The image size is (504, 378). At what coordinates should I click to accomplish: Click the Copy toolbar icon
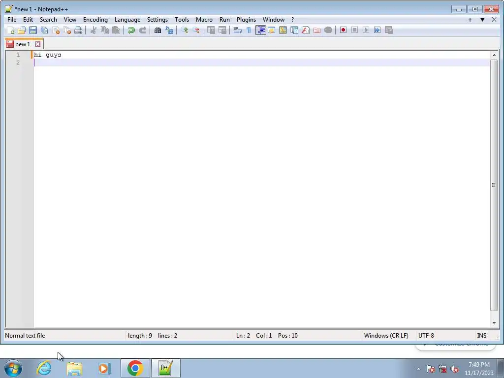pyautogui.click(x=105, y=30)
